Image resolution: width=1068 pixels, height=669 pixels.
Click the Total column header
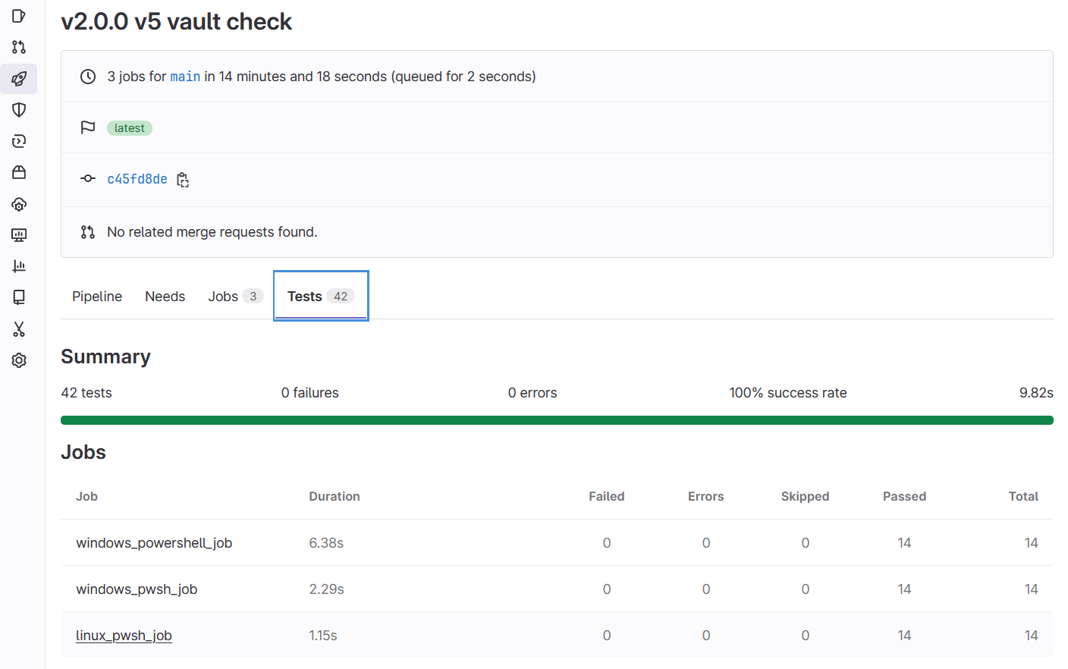(1023, 497)
